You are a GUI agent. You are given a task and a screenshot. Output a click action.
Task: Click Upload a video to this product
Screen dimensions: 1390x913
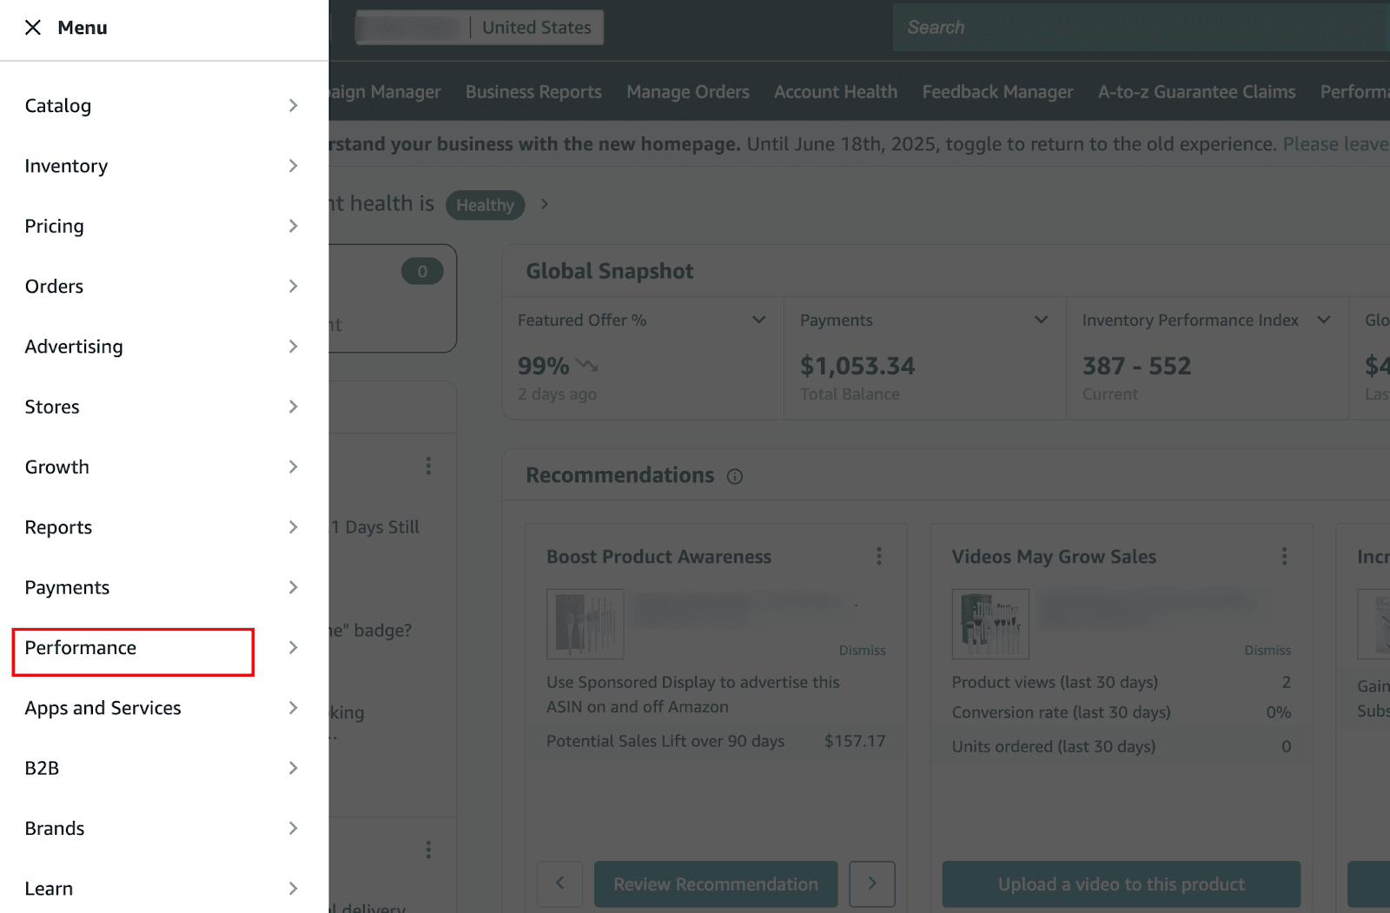pos(1122,884)
